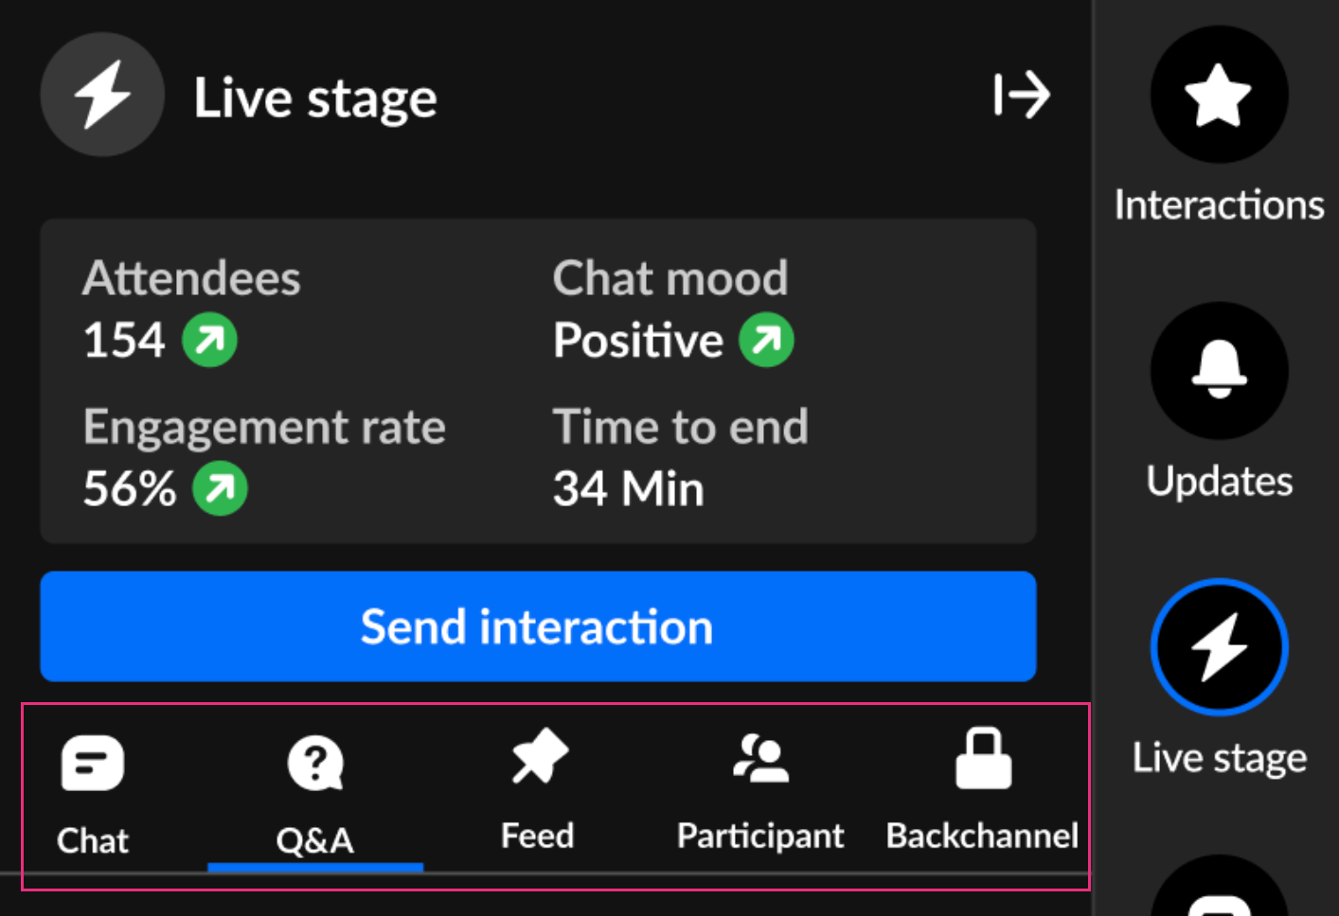Click the 56% engagement rate value

(x=130, y=489)
